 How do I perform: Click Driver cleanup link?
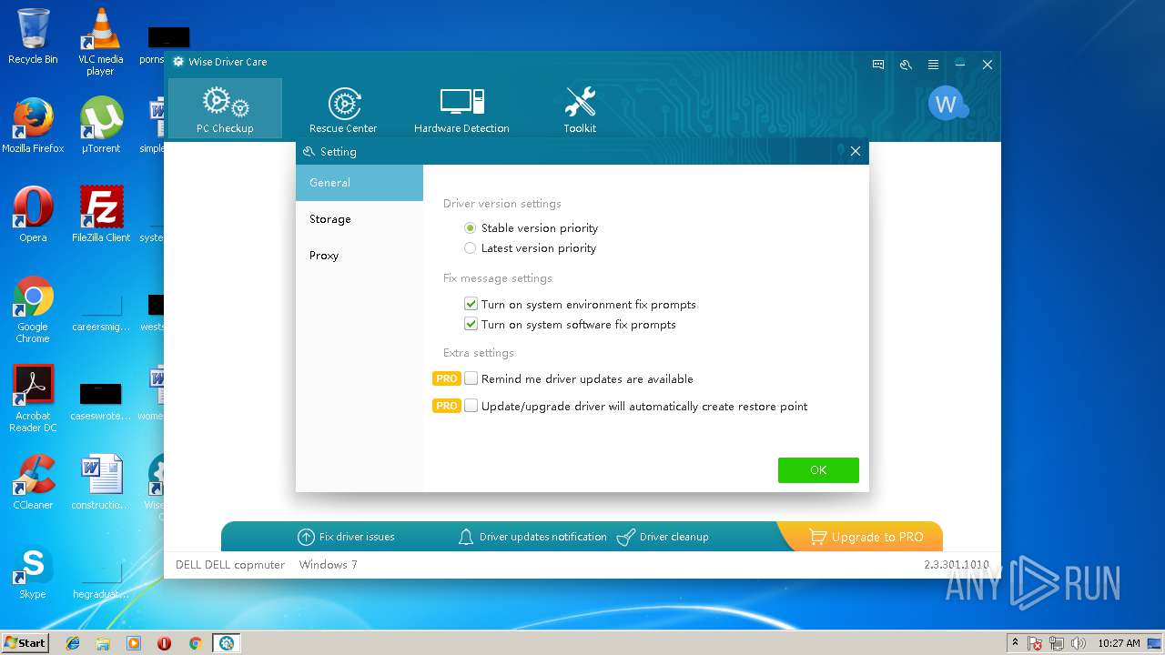663,537
